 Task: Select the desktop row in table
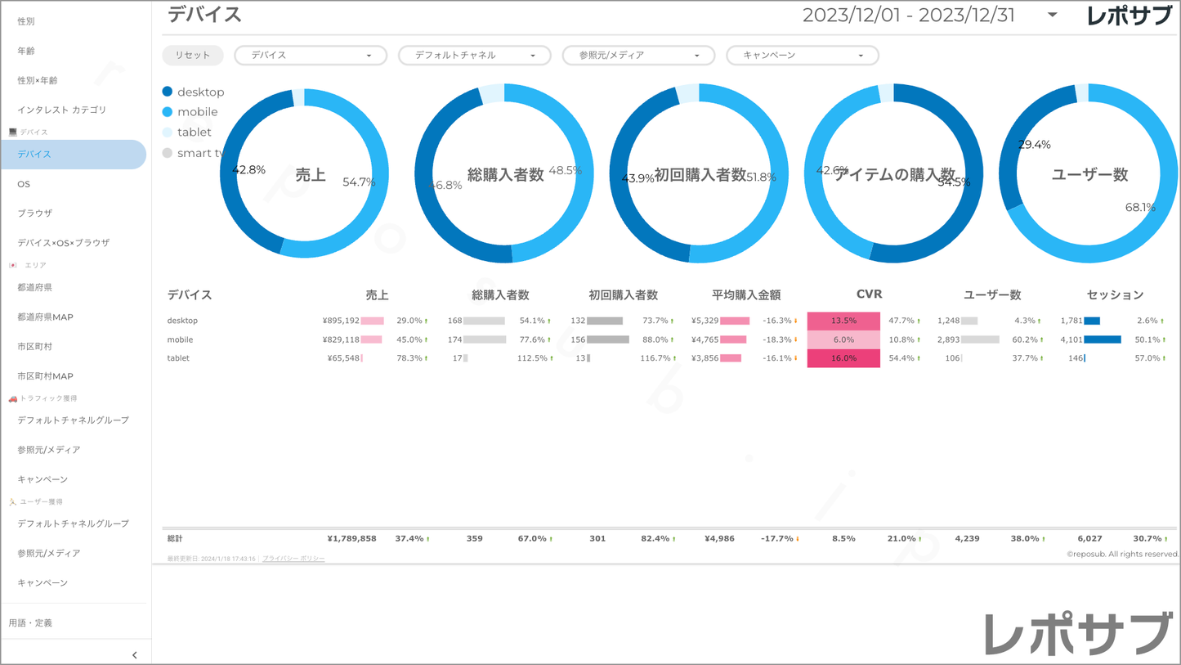coord(183,321)
